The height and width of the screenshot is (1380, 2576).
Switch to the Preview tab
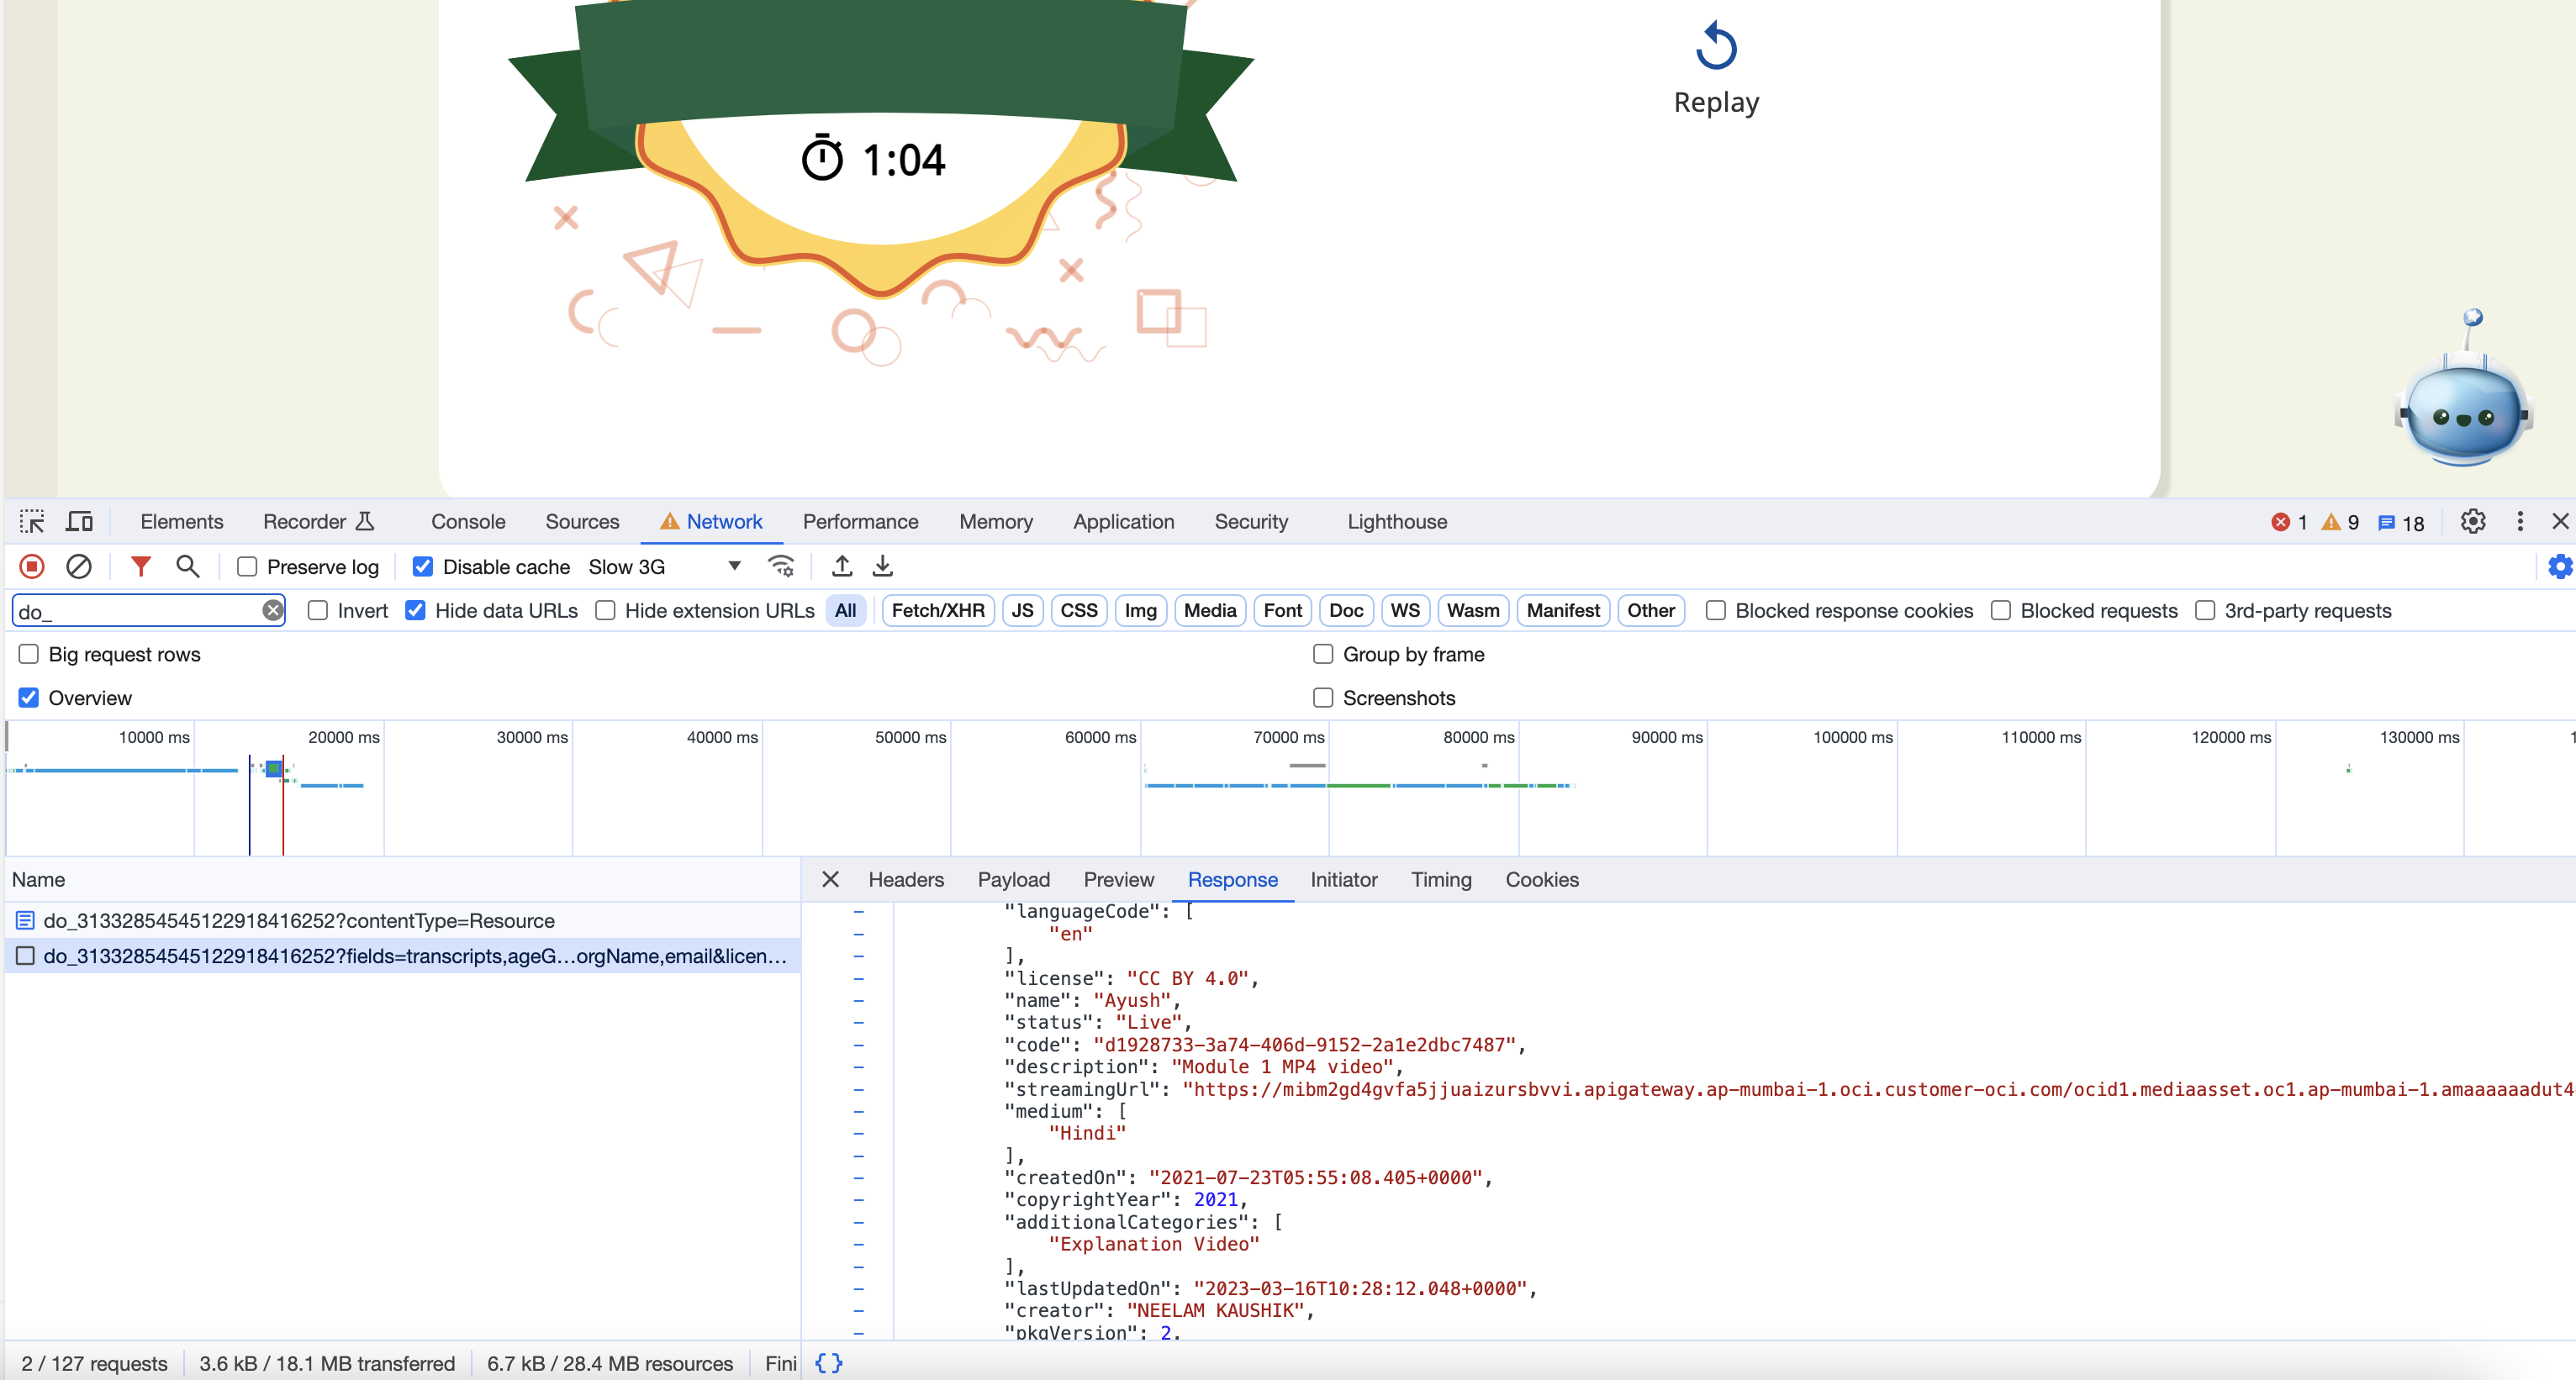point(1118,880)
